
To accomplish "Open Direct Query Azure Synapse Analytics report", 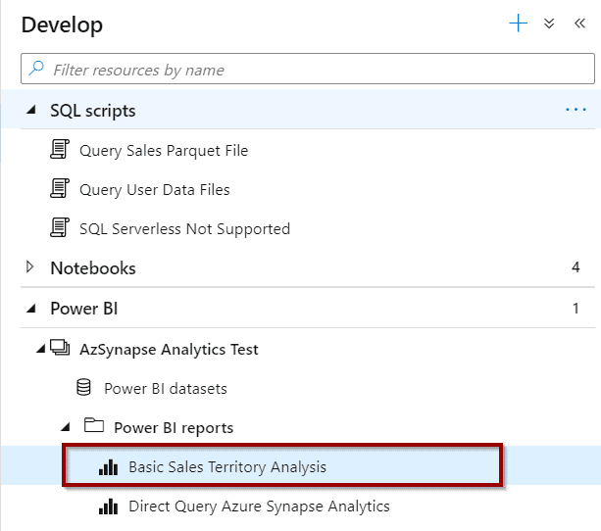I will (x=259, y=507).
